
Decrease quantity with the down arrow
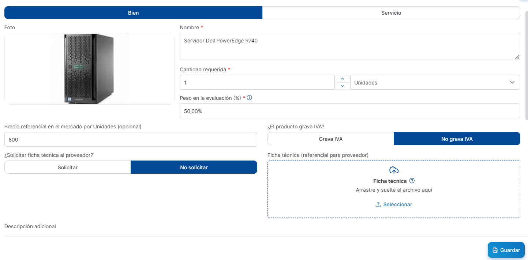[342, 86]
